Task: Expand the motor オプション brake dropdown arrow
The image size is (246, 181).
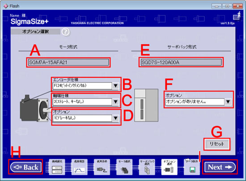Action: tap(116, 118)
